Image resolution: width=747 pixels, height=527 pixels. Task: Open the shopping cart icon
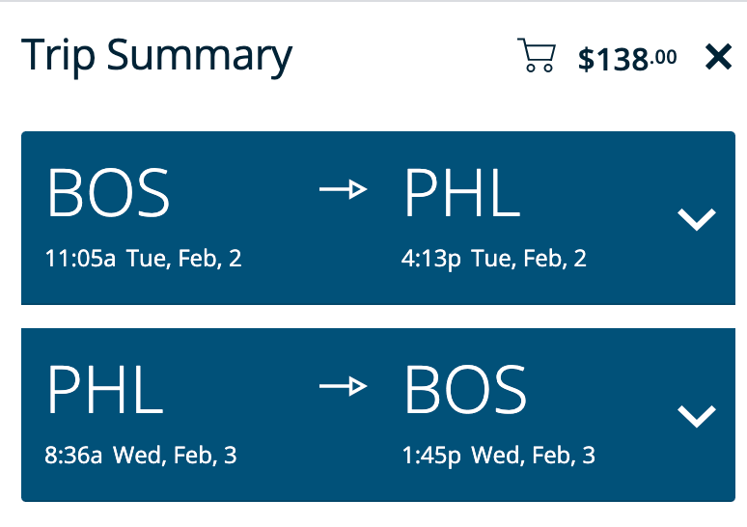click(x=537, y=56)
